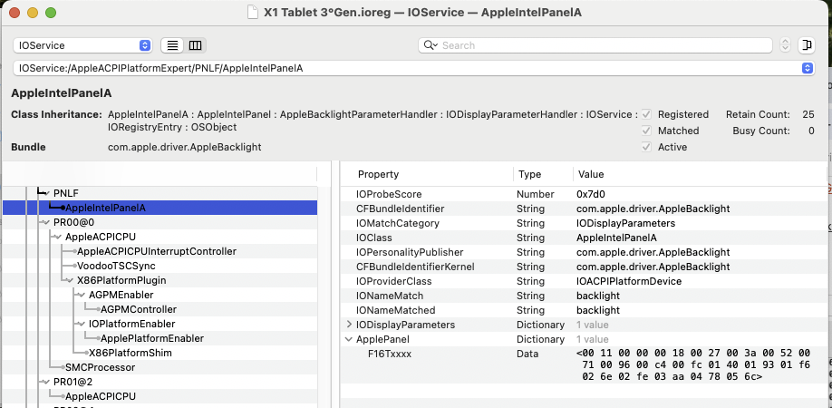Switch to list view mode
832x408 pixels.
[172, 45]
